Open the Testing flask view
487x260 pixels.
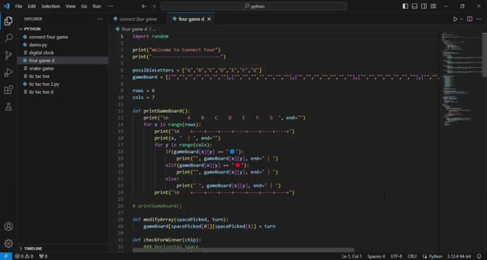(9, 107)
